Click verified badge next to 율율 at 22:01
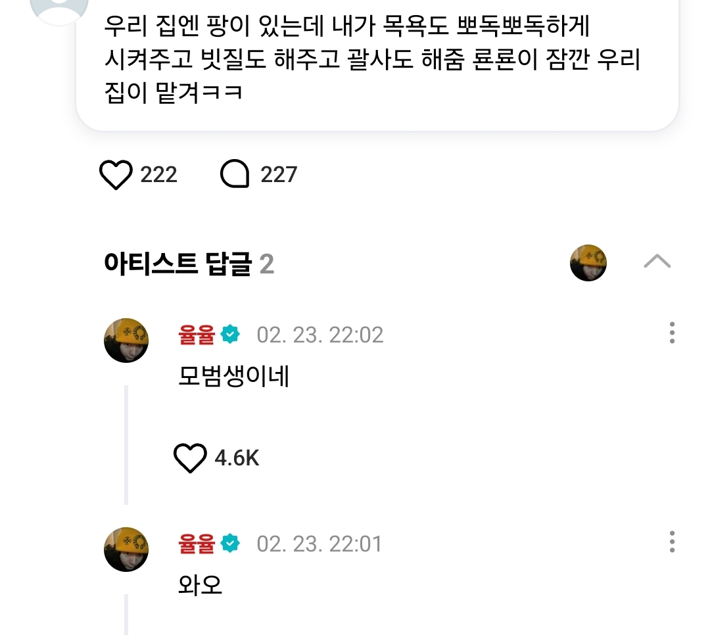 pyautogui.click(x=231, y=543)
